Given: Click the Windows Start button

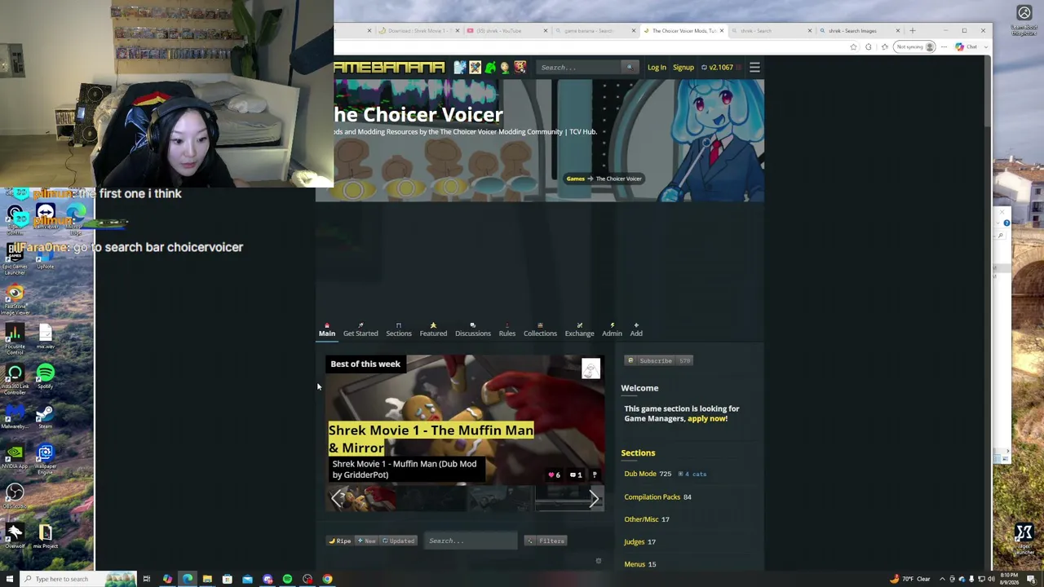Looking at the screenshot, I should pos(10,579).
